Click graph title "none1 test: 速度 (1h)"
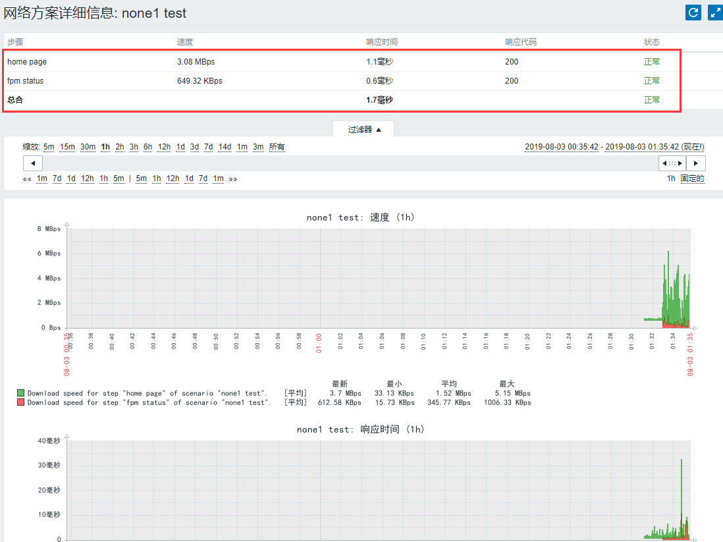Screen dimensions: 723x542 coord(361,217)
